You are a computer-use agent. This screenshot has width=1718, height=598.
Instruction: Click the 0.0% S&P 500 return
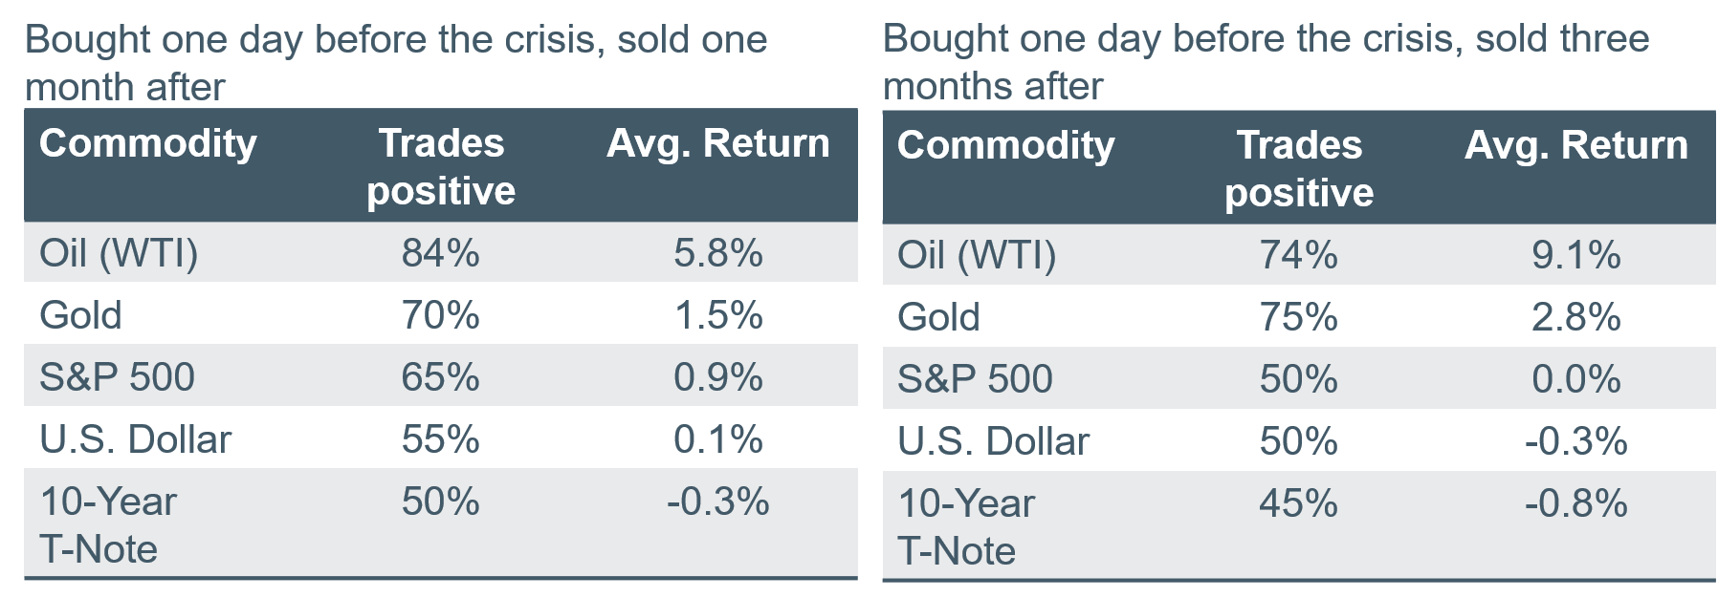[1576, 379]
